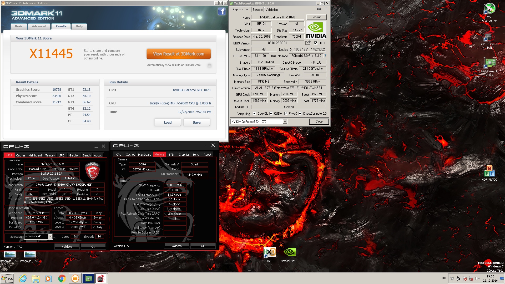
Task: Click View Result at 3DMark.com button
Action: [179, 54]
